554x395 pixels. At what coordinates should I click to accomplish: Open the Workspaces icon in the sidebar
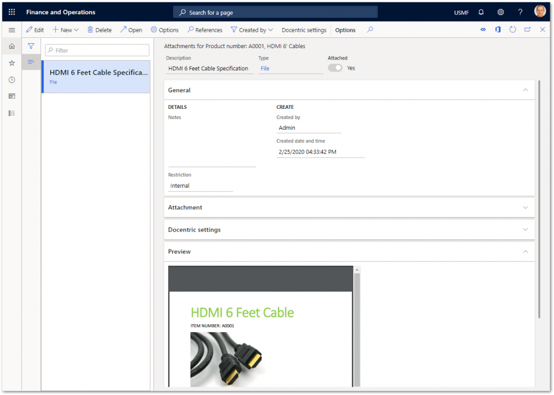tap(11, 96)
